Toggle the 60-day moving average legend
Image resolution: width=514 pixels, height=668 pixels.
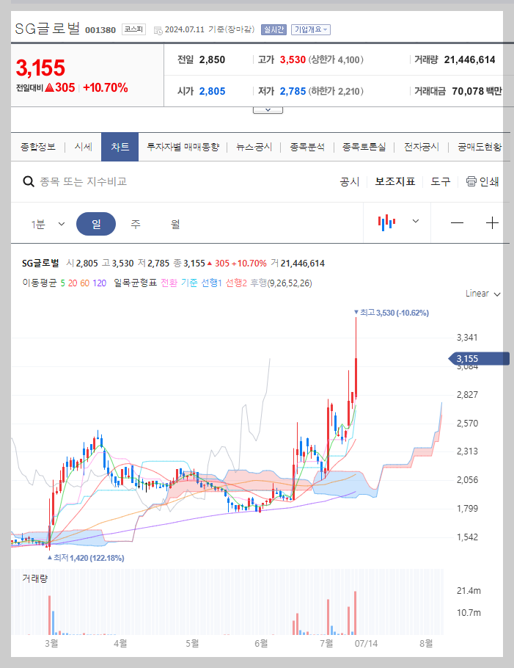(x=84, y=283)
